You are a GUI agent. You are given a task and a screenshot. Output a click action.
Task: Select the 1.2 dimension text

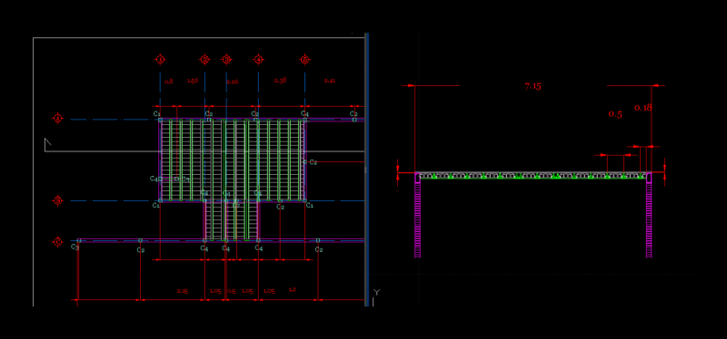(292, 289)
